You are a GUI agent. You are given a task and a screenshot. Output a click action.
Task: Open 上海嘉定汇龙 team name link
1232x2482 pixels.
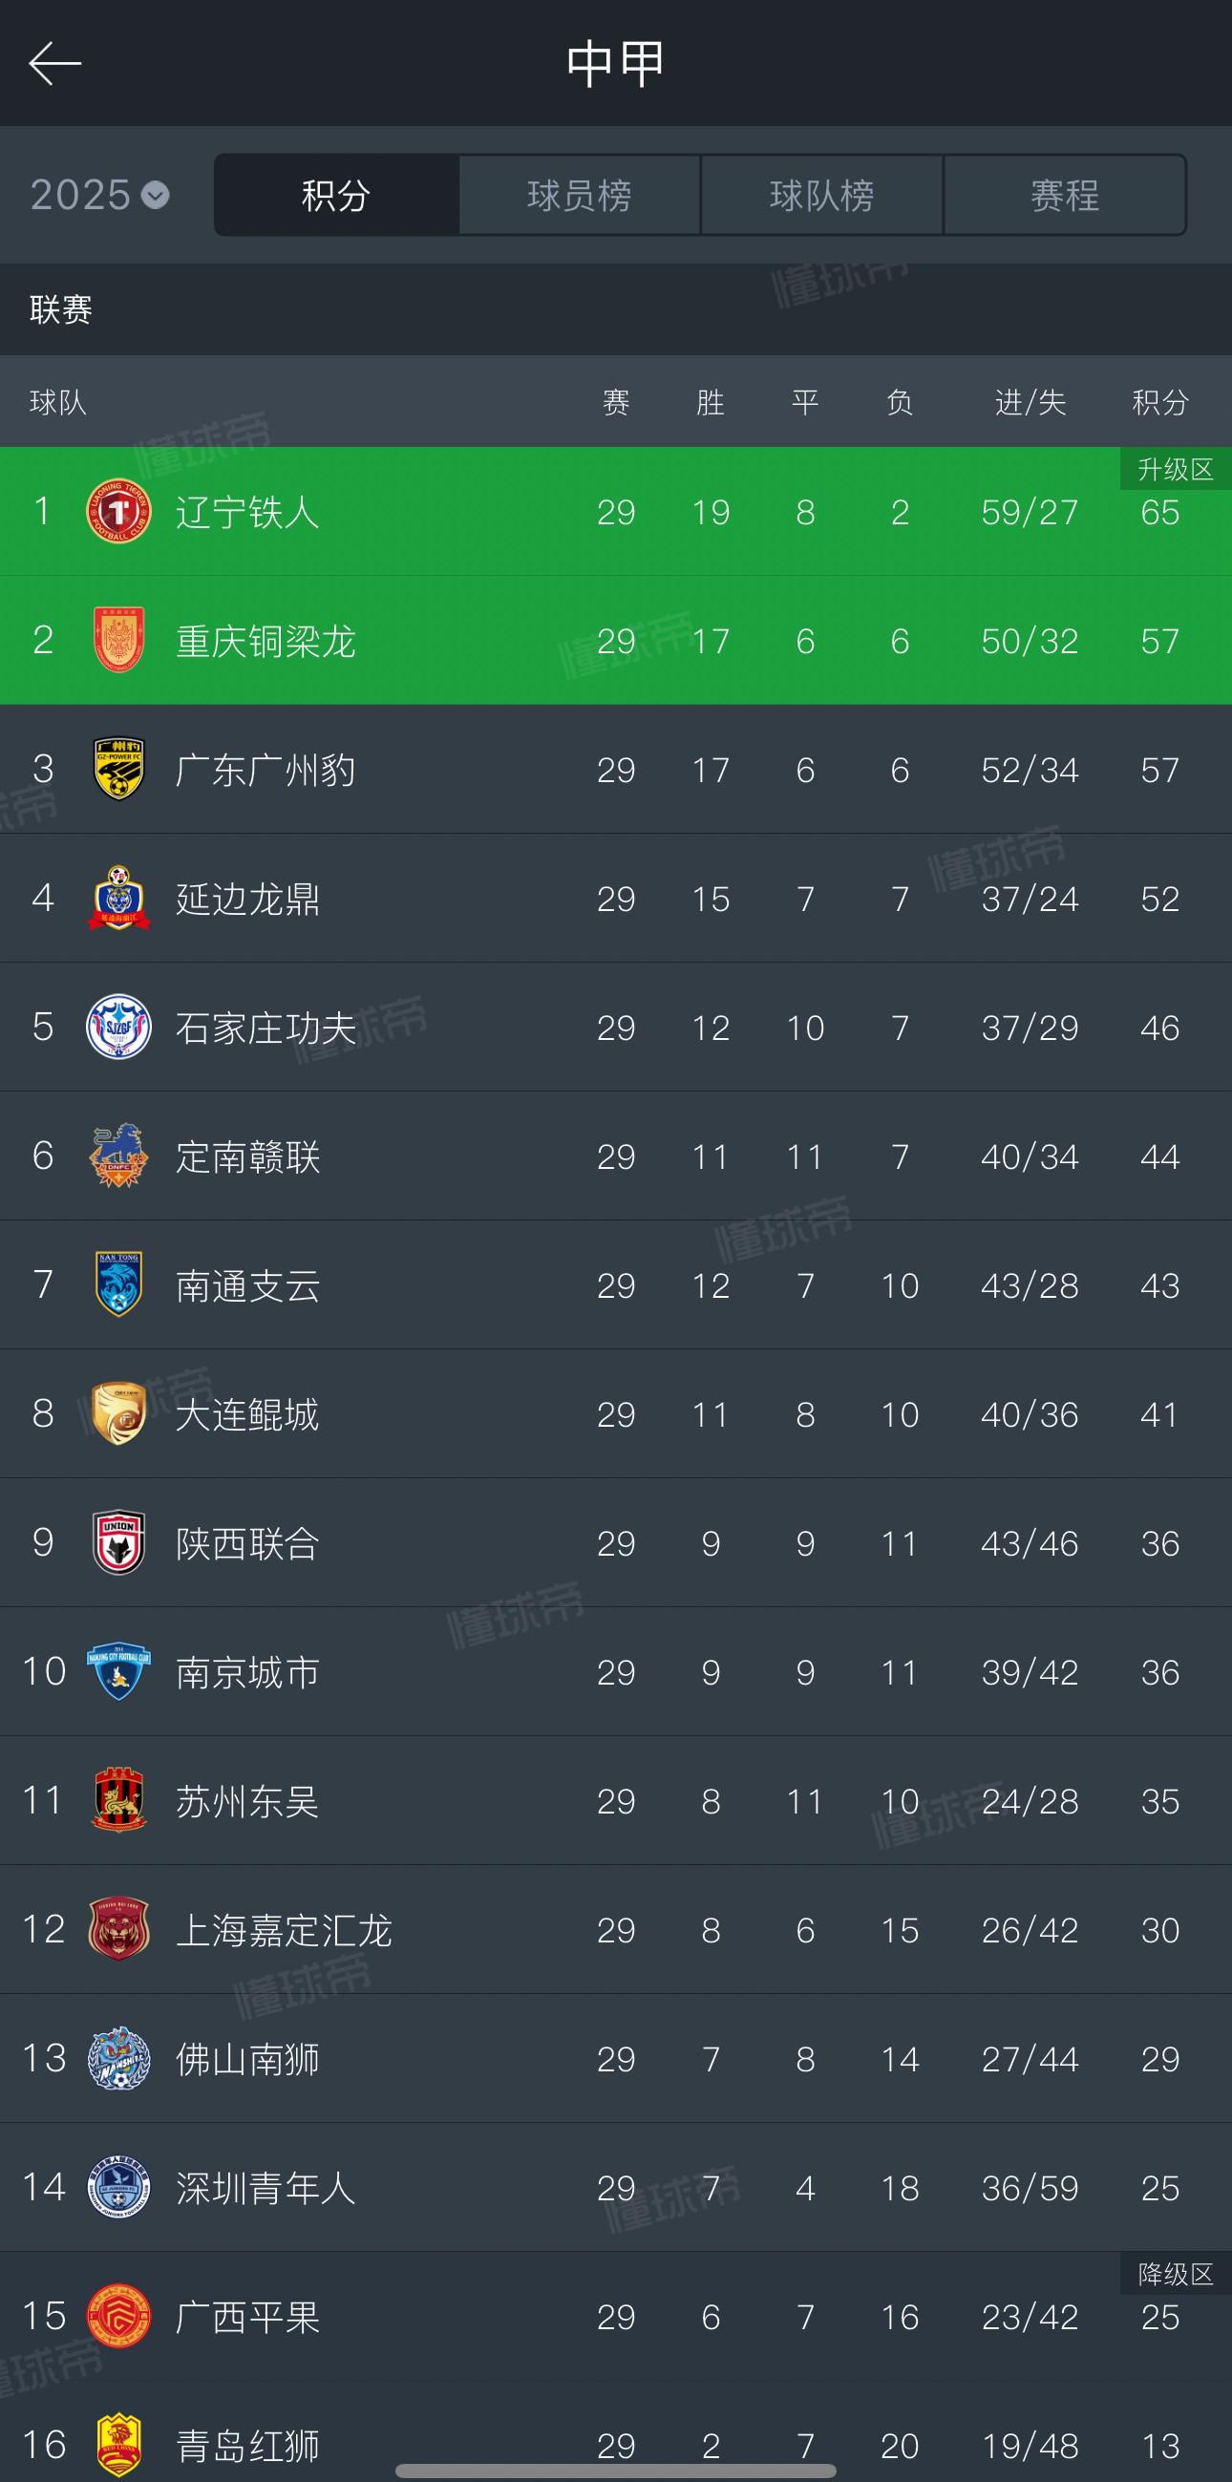(x=284, y=1930)
